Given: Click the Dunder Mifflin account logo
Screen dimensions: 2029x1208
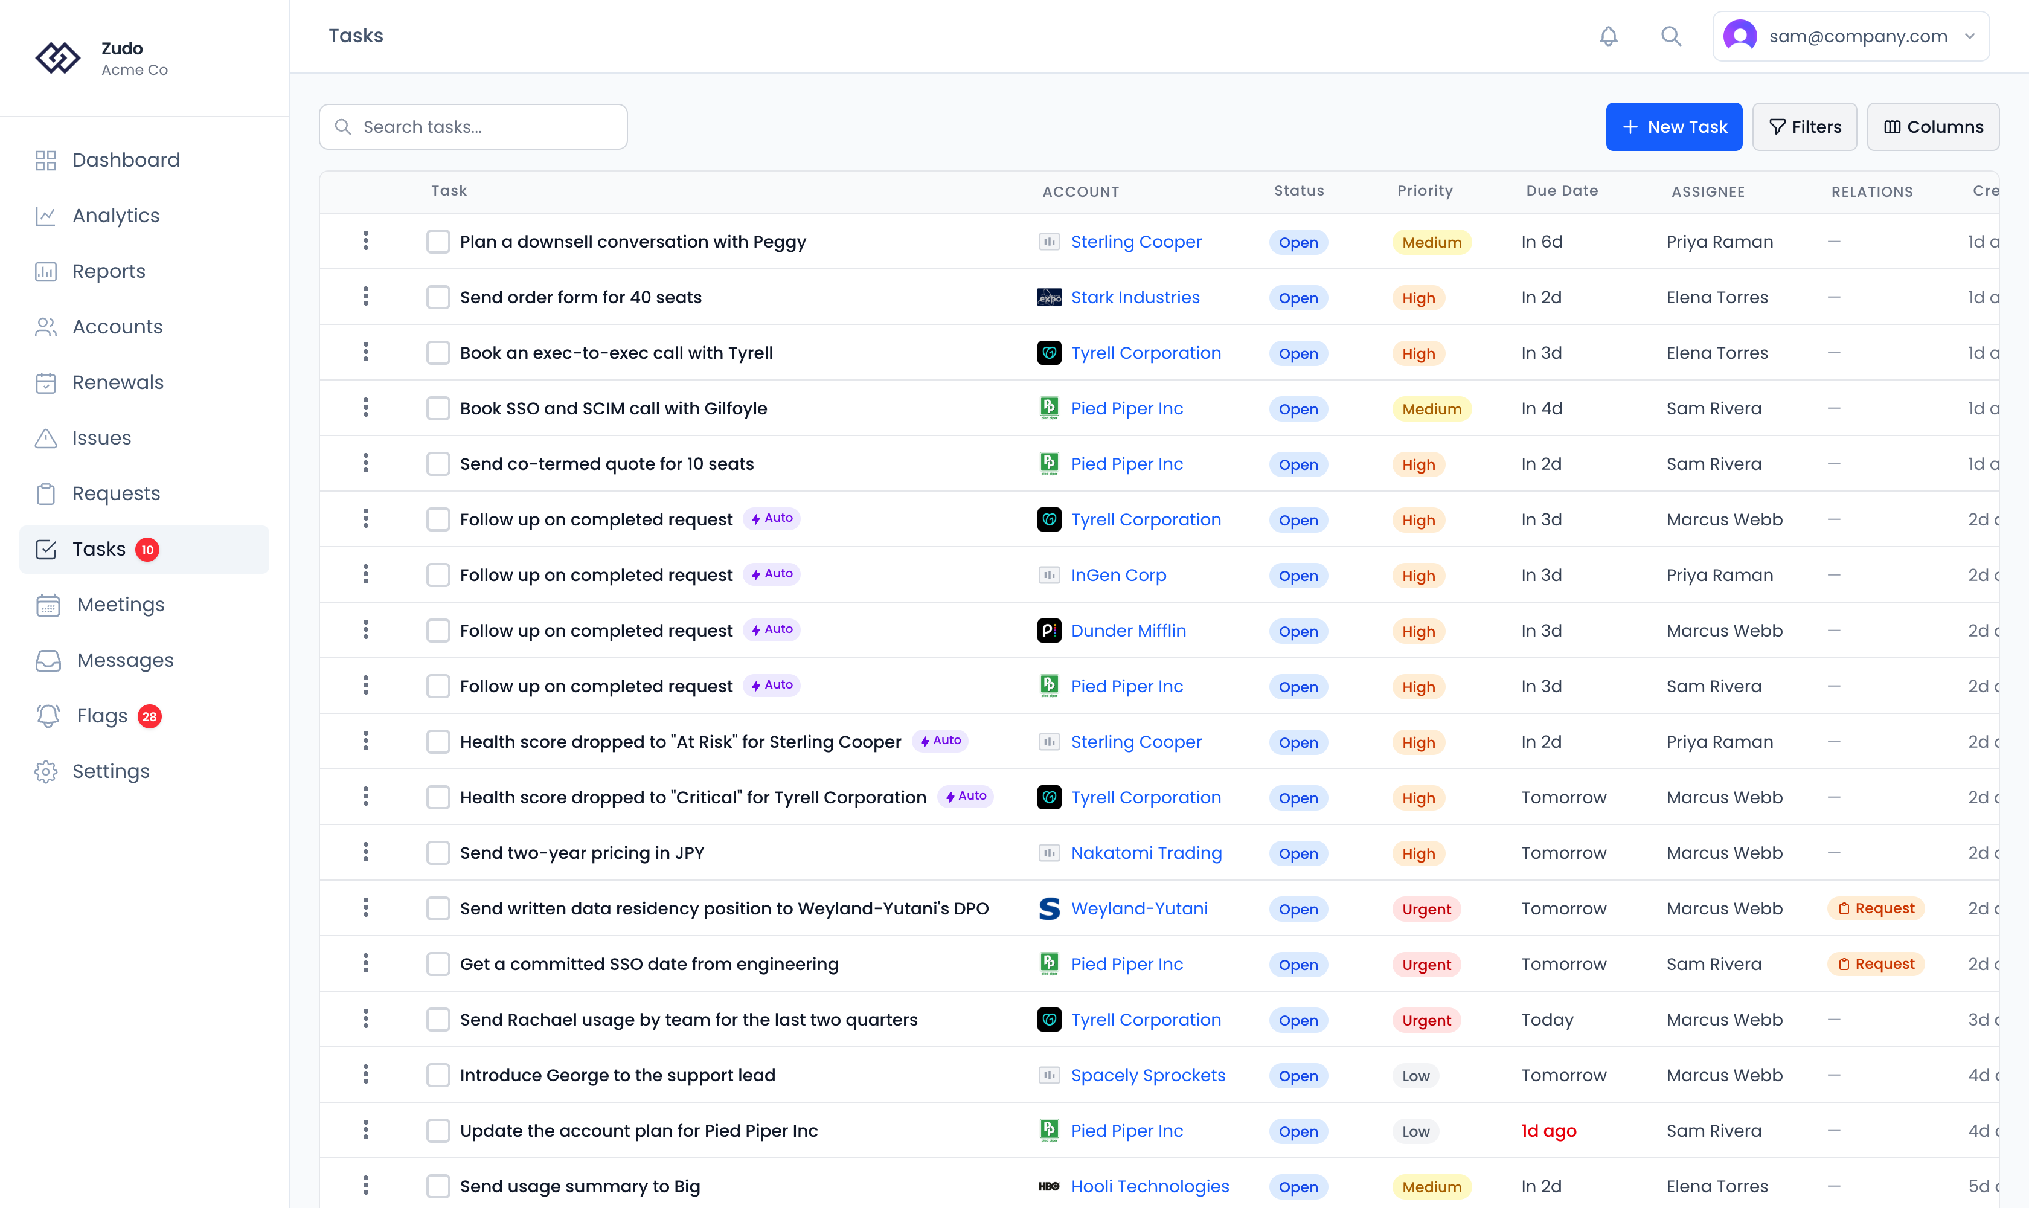Looking at the screenshot, I should pos(1049,631).
